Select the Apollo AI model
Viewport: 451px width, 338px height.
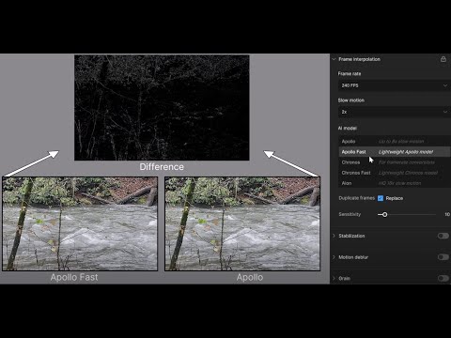pos(394,142)
